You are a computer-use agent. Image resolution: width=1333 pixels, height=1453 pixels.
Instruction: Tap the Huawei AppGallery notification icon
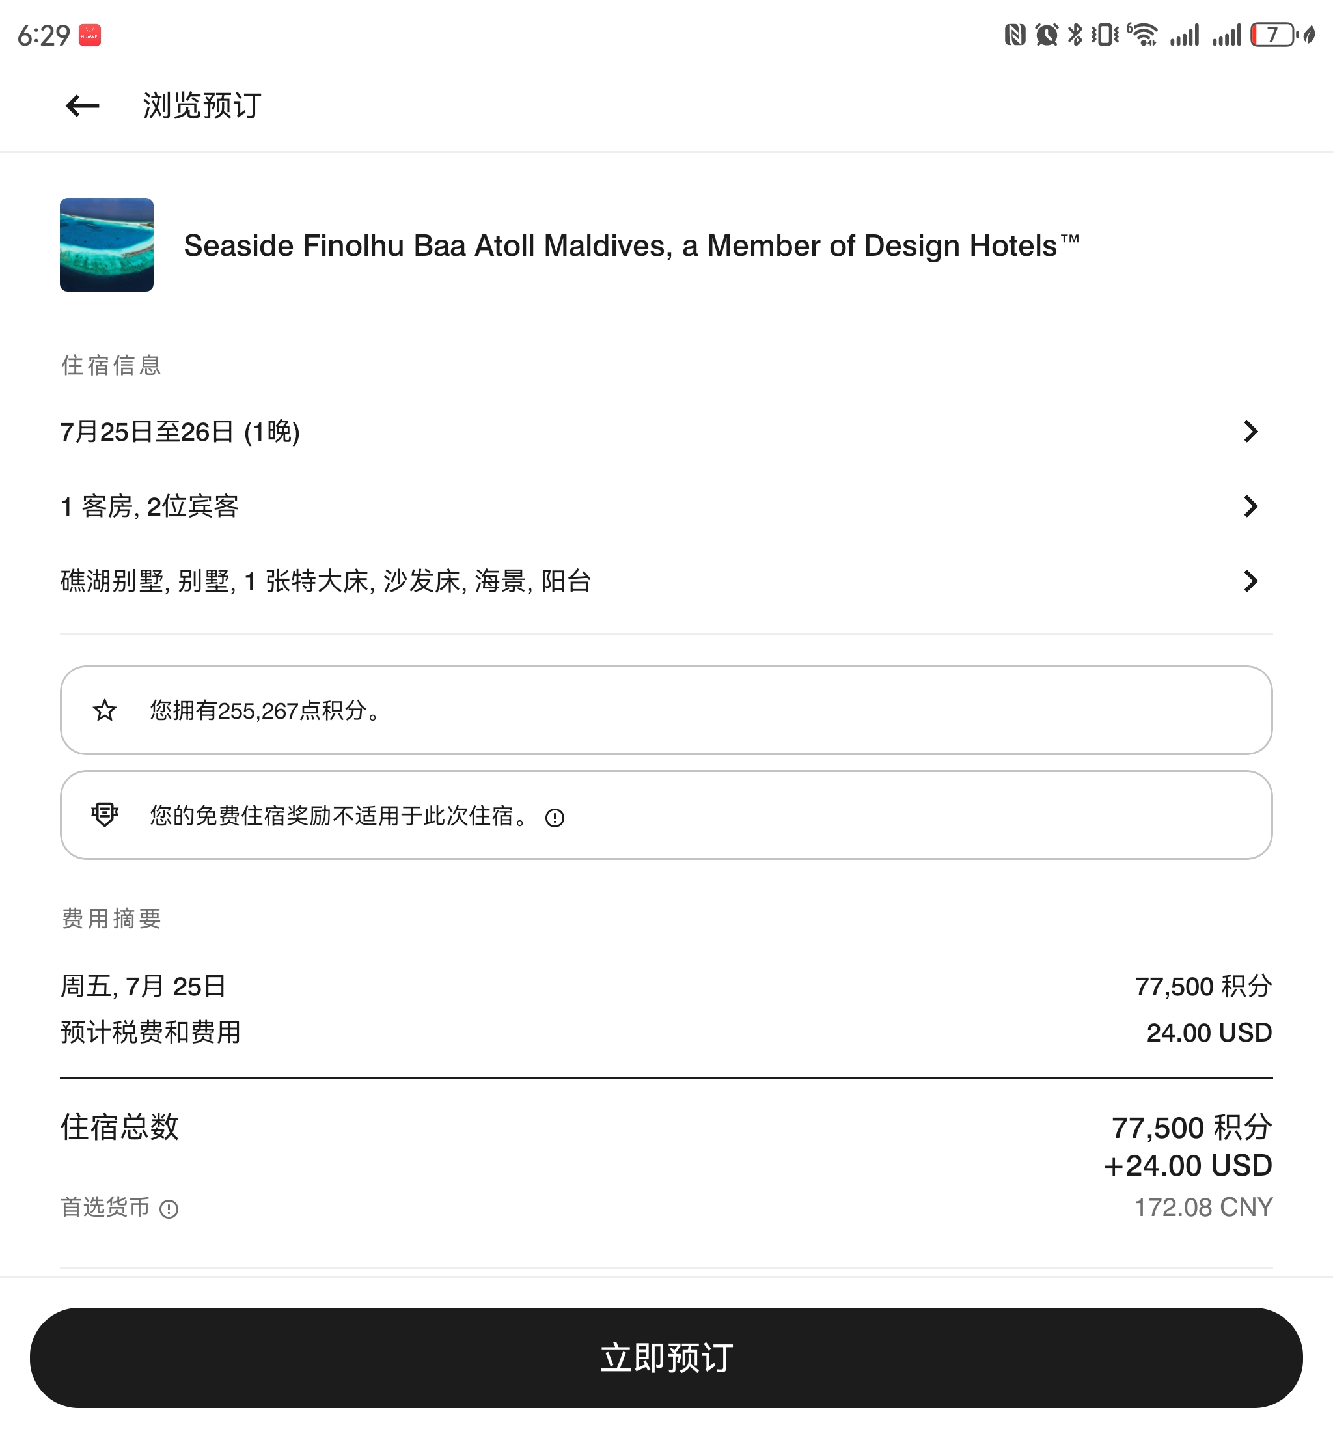90,35
